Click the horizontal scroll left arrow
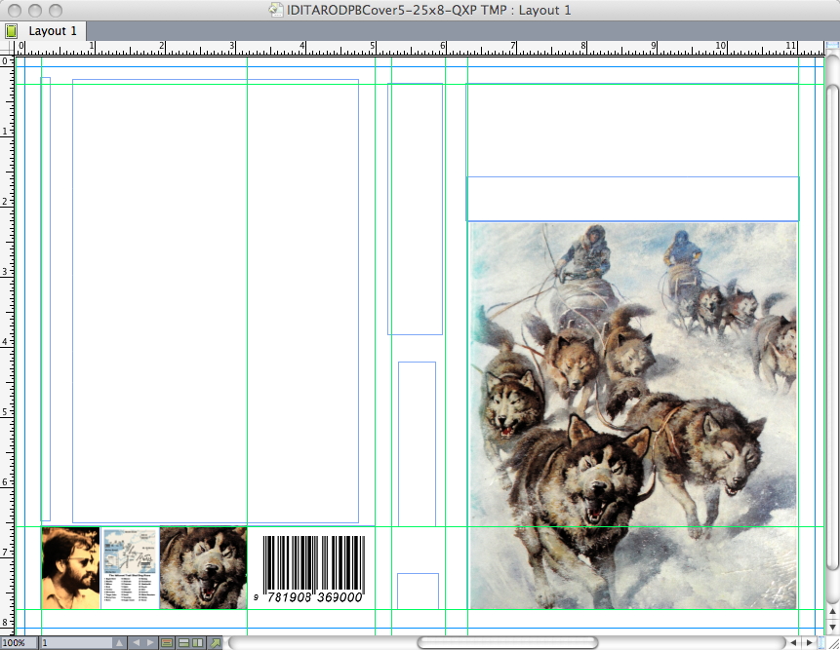The height and width of the screenshot is (650, 840). (x=794, y=642)
